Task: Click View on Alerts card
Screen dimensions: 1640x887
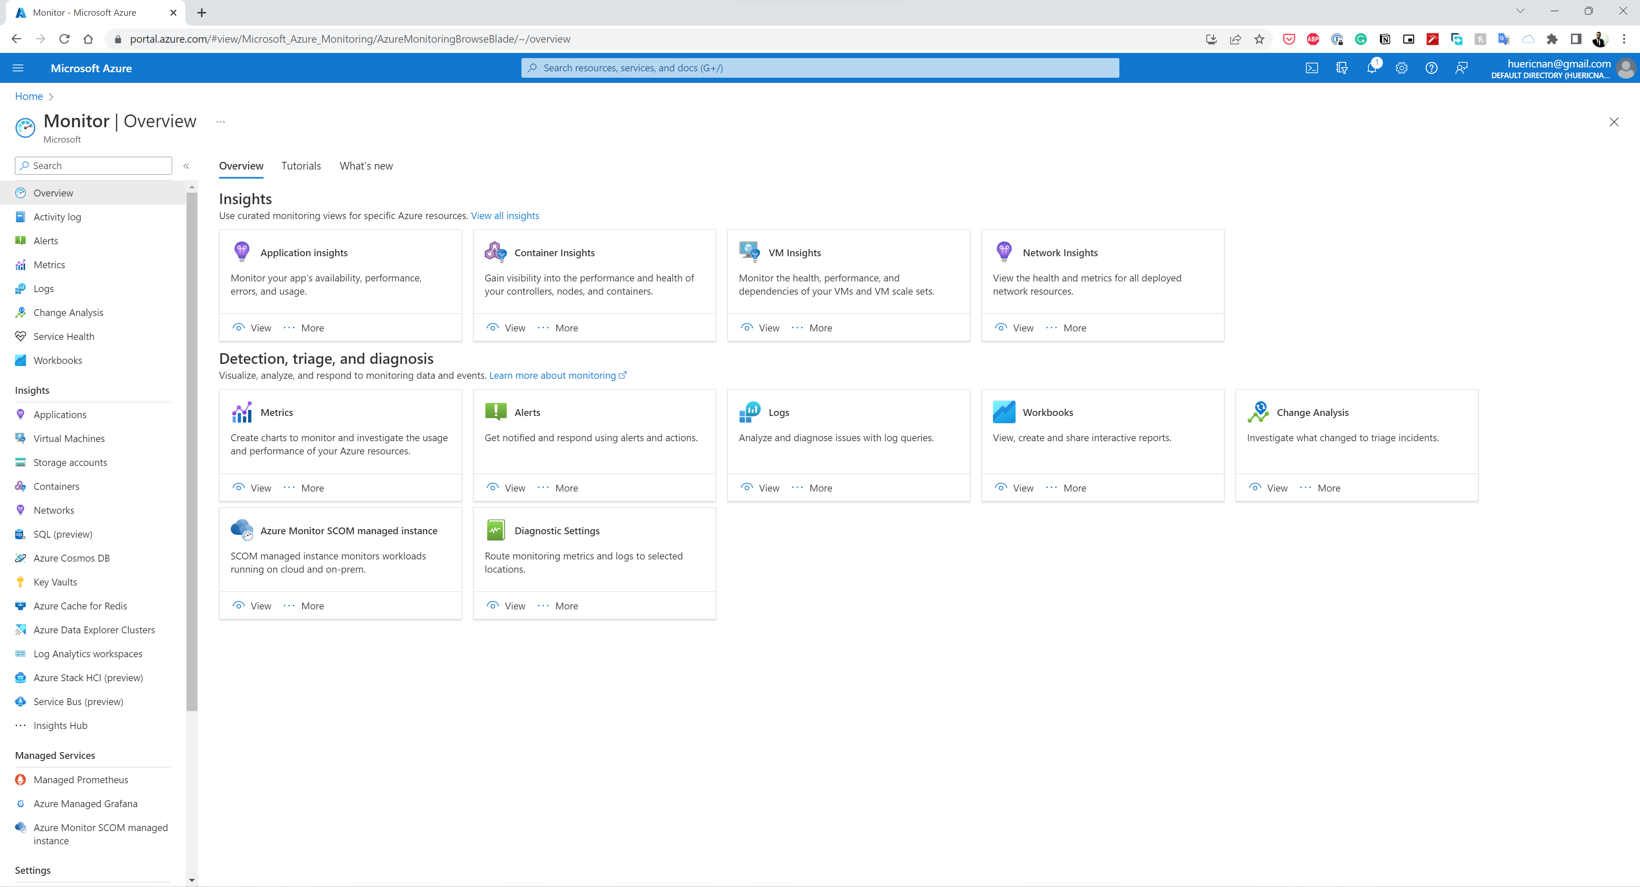Action: point(506,488)
